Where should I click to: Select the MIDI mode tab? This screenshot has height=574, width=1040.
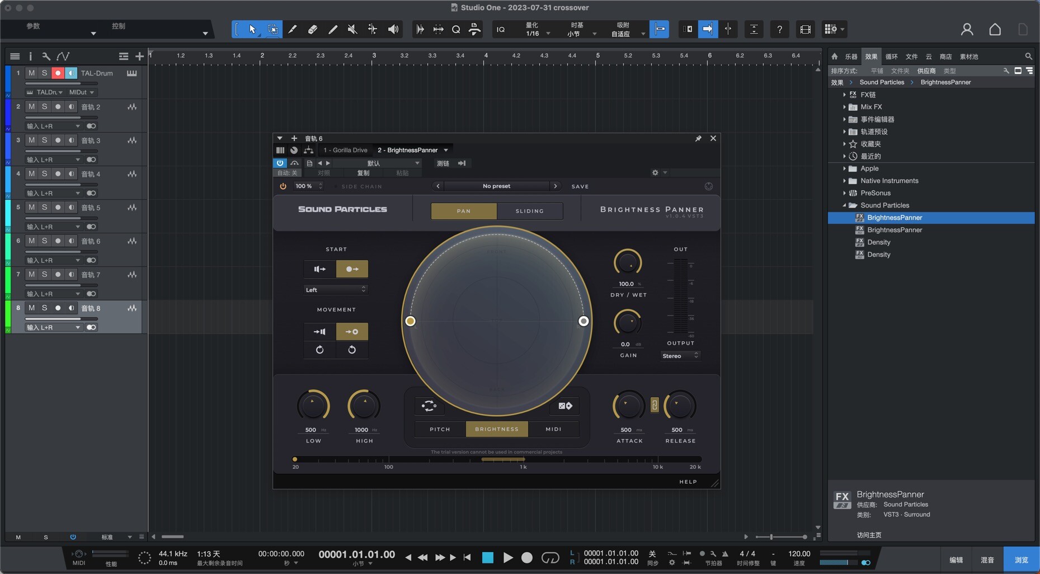pyautogui.click(x=553, y=429)
